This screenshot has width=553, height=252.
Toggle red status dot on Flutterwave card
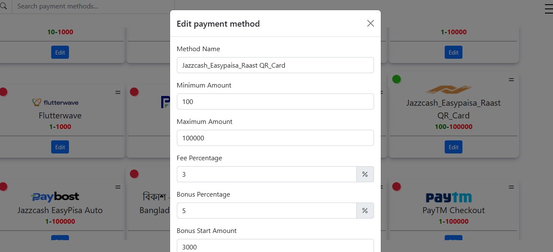[3, 92]
